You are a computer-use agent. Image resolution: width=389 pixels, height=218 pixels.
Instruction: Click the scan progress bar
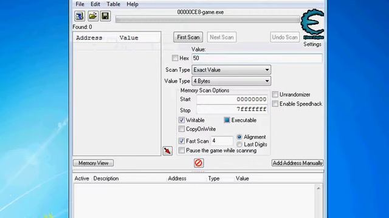click(x=208, y=19)
